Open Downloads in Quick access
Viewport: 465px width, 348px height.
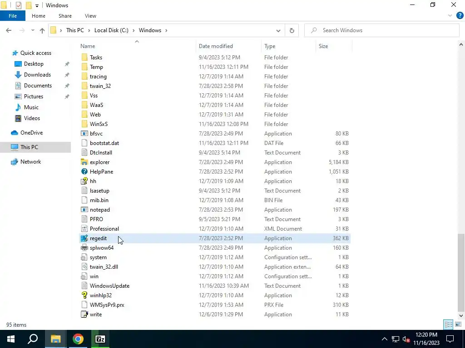tap(37, 75)
